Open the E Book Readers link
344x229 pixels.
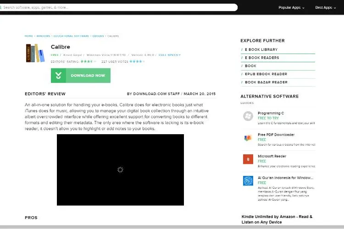[262, 58]
